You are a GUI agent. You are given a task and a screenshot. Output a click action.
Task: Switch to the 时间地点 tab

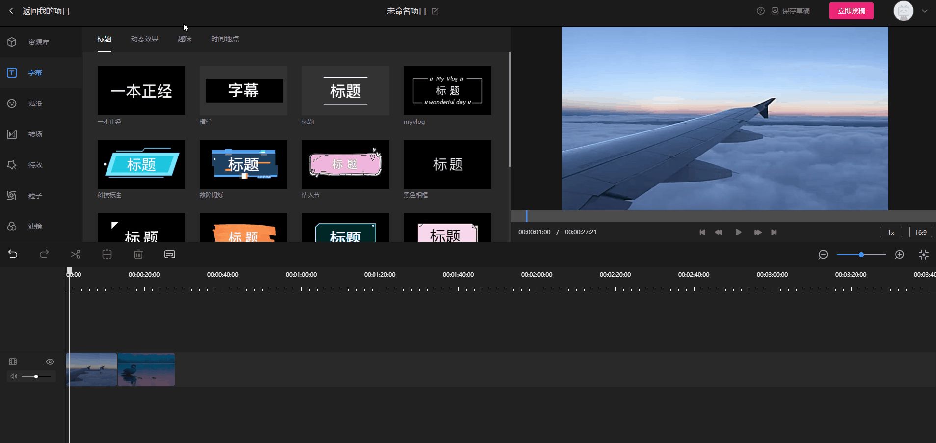pyautogui.click(x=225, y=39)
